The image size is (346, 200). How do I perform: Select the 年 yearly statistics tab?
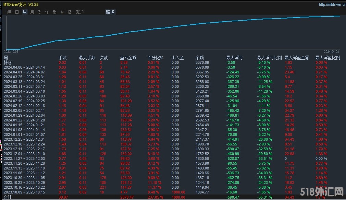coord(47,12)
